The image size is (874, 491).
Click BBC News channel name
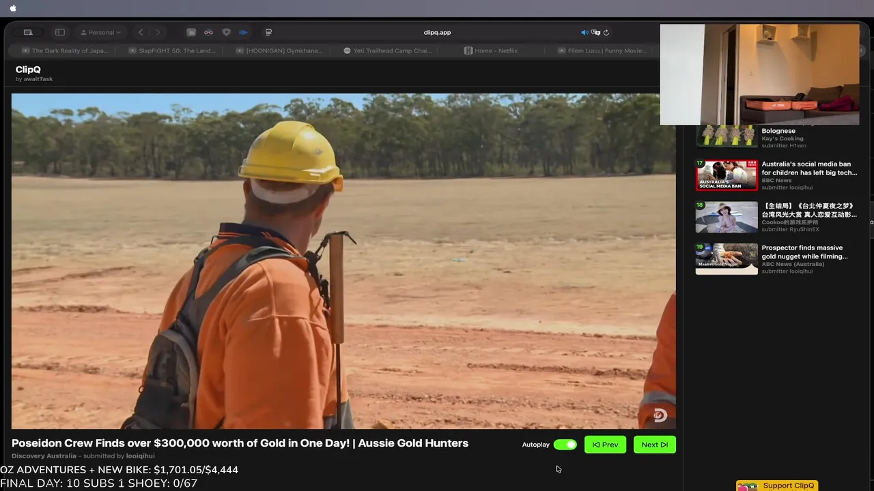776,180
